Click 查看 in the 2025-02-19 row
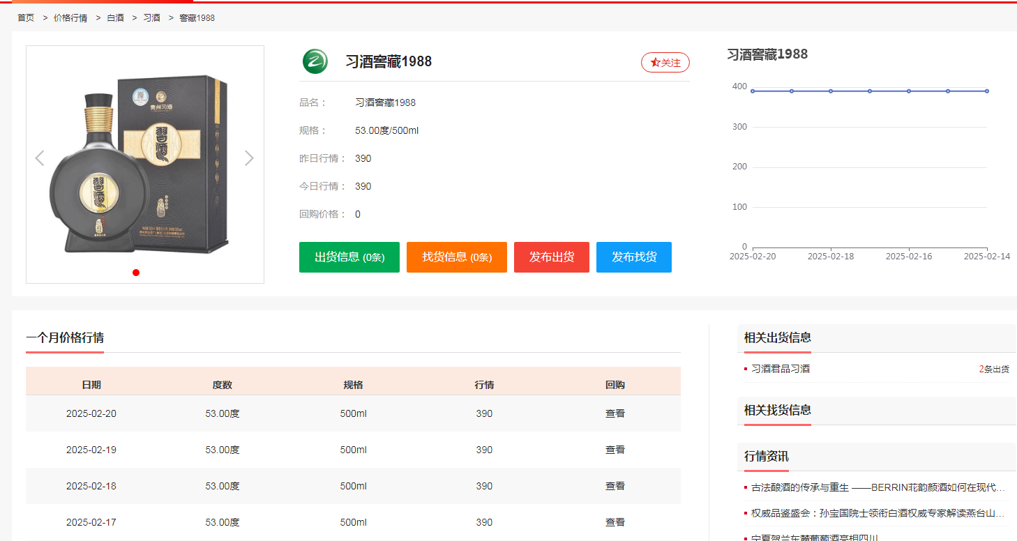1017x541 pixels. 615,450
